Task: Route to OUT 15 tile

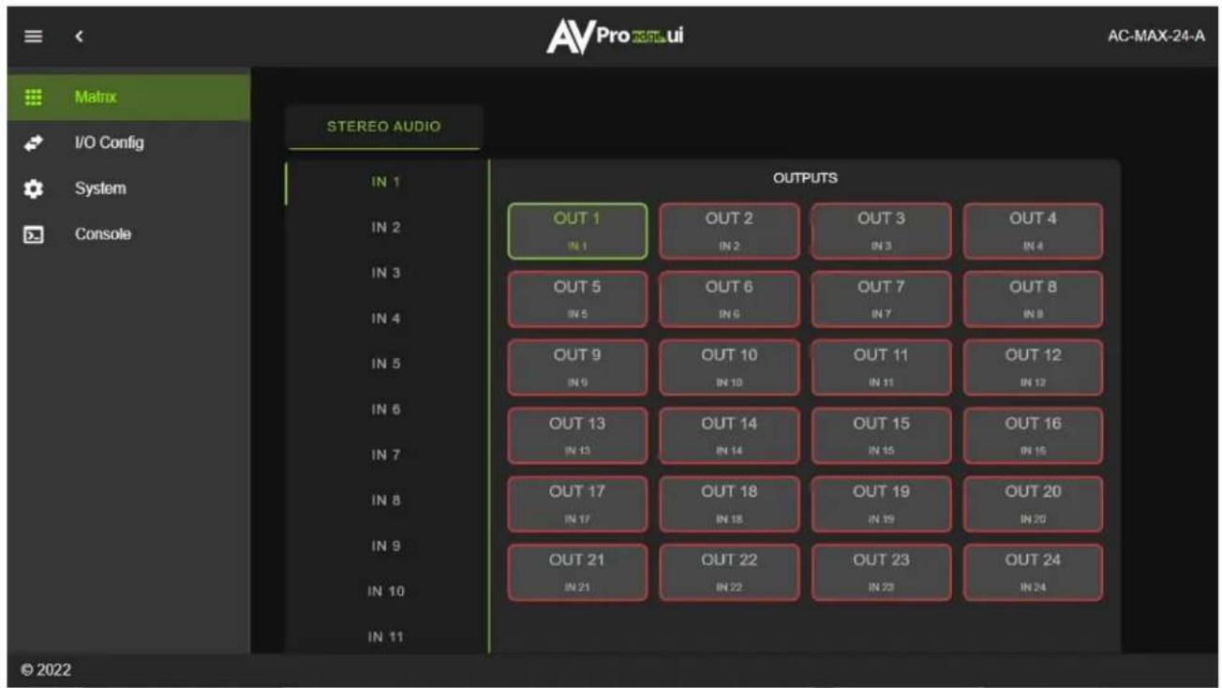Action: (x=881, y=436)
